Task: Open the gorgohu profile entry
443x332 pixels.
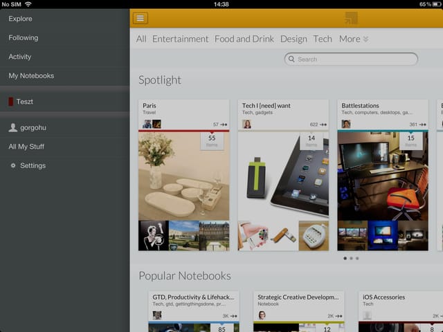Action: (64, 127)
